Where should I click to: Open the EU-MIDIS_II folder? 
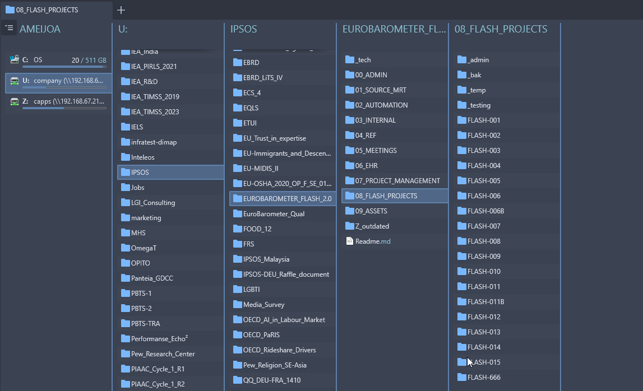pos(283,169)
